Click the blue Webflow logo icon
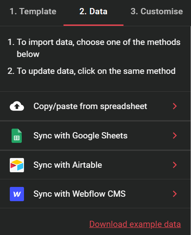The width and height of the screenshot is (191, 235). pos(17,194)
